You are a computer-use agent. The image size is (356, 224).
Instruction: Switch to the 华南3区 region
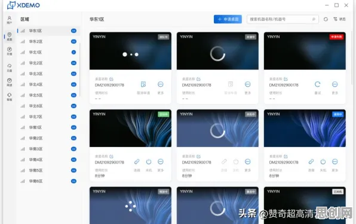[48, 149]
